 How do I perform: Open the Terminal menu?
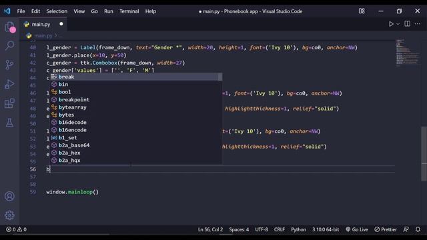129,11
